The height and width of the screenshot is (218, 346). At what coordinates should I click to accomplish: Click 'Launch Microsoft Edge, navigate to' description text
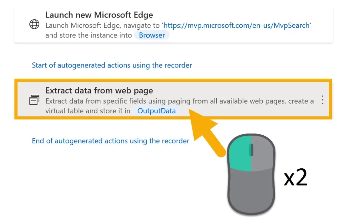(x=103, y=25)
